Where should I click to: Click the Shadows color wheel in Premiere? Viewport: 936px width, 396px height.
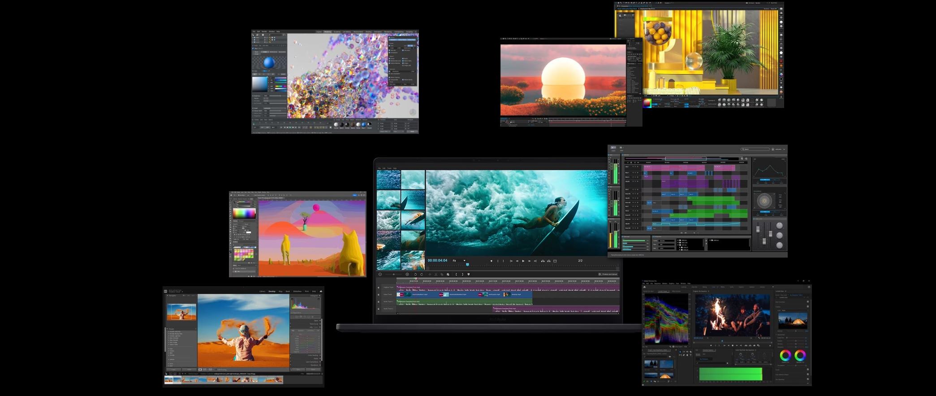785,356
